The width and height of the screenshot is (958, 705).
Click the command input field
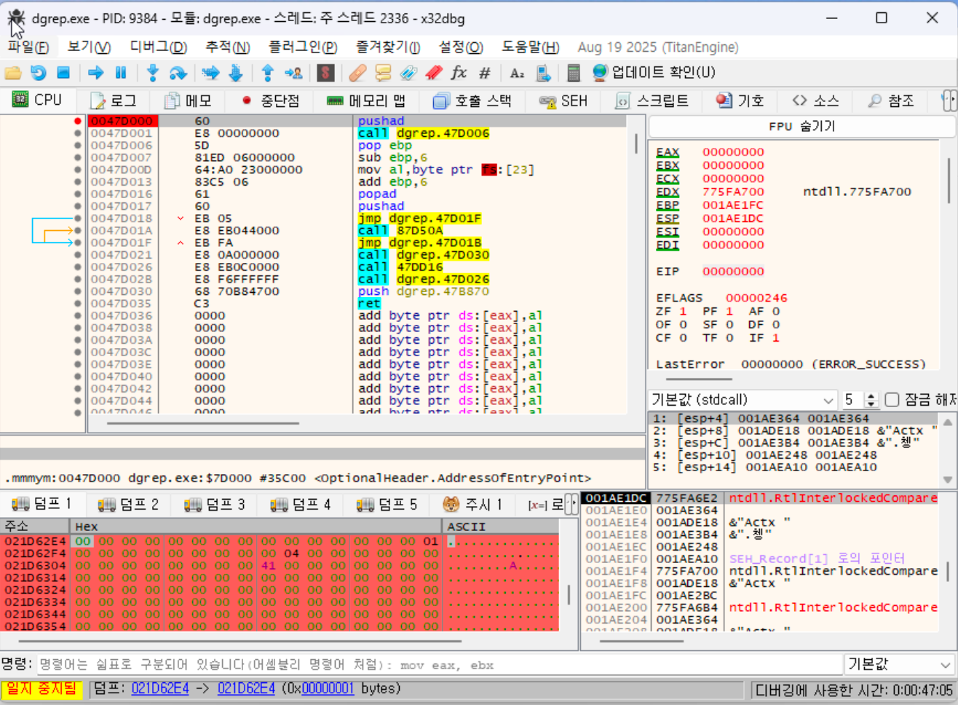pos(437,664)
